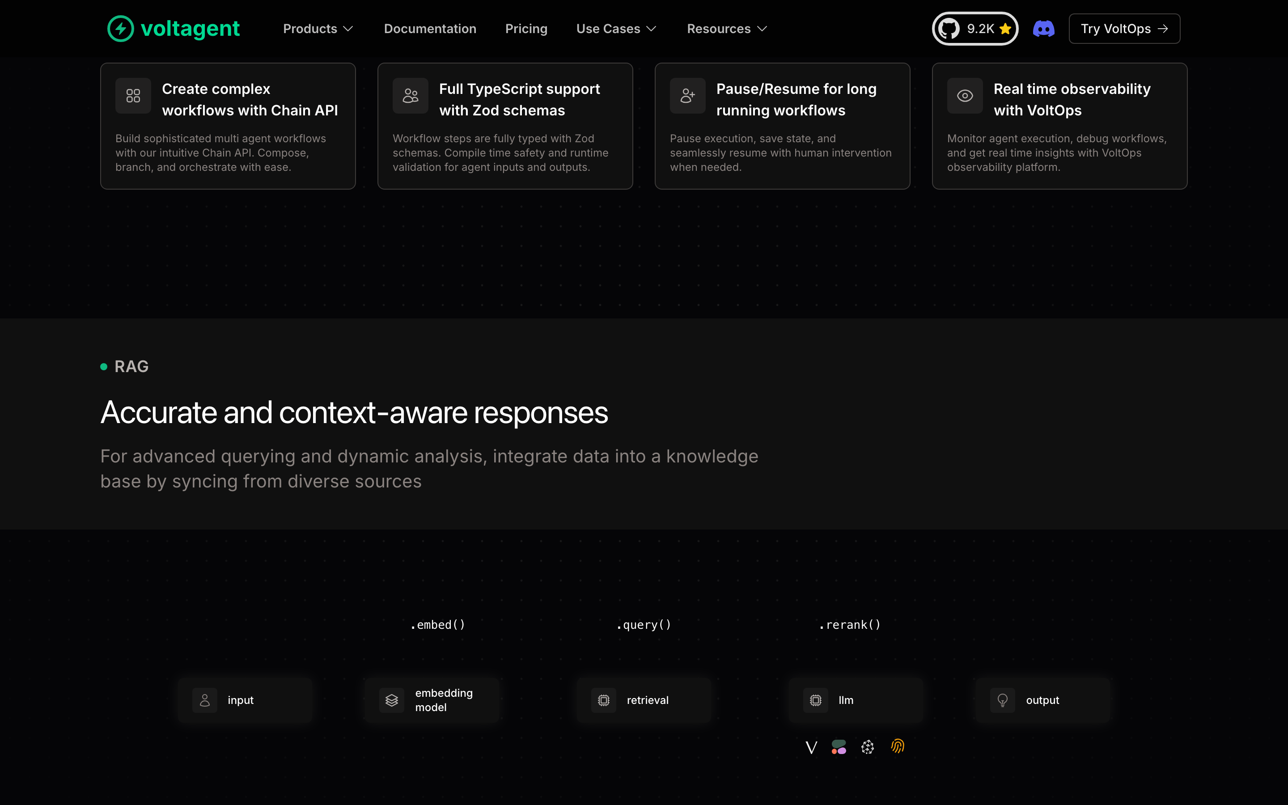The image size is (1288, 805).
Task: Click the llm node label
Action: pyautogui.click(x=846, y=700)
